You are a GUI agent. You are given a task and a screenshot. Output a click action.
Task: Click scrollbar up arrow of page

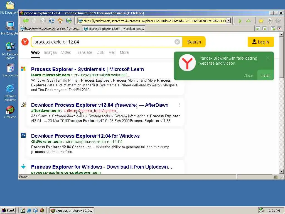pos(281,34)
